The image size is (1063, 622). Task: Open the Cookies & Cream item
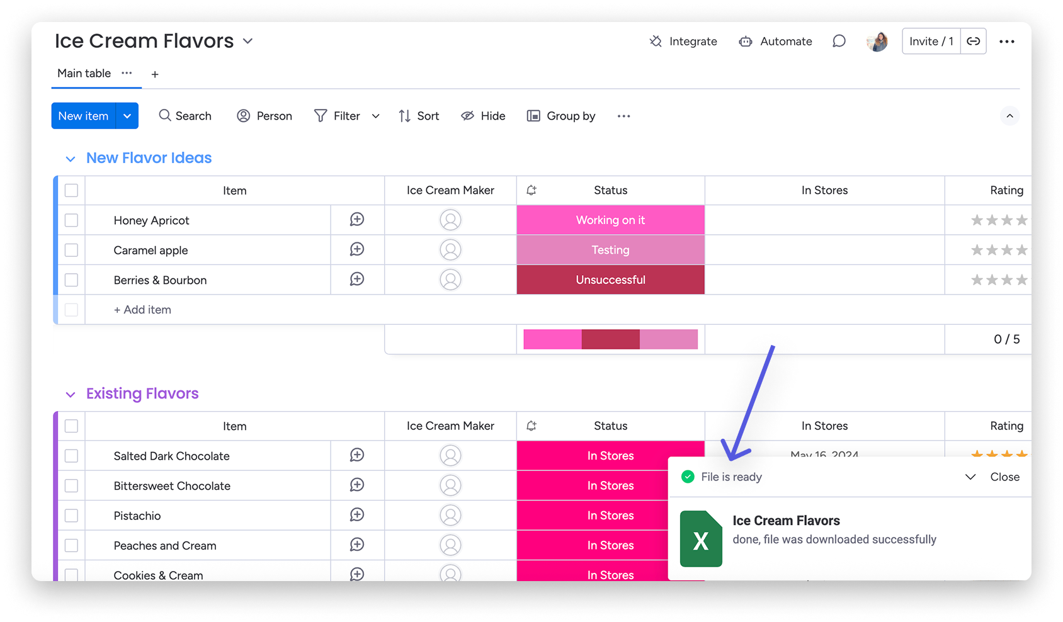pos(159,575)
